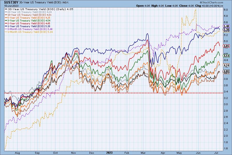Click the 2.4 y-axis label
The height and width of the screenshot is (155, 232).
tap(226, 123)
